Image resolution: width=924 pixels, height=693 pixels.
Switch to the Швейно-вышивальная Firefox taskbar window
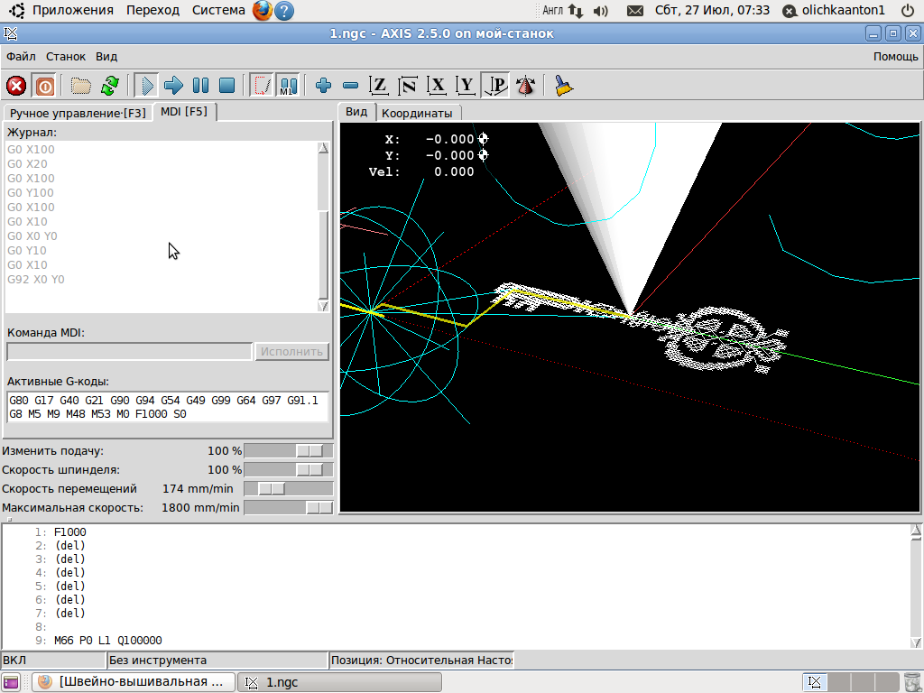click(134, 682)
